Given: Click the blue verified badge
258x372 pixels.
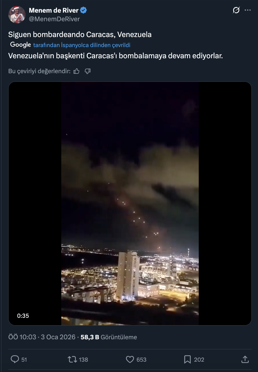Looking at the screenshot, I should pos(84,11).
